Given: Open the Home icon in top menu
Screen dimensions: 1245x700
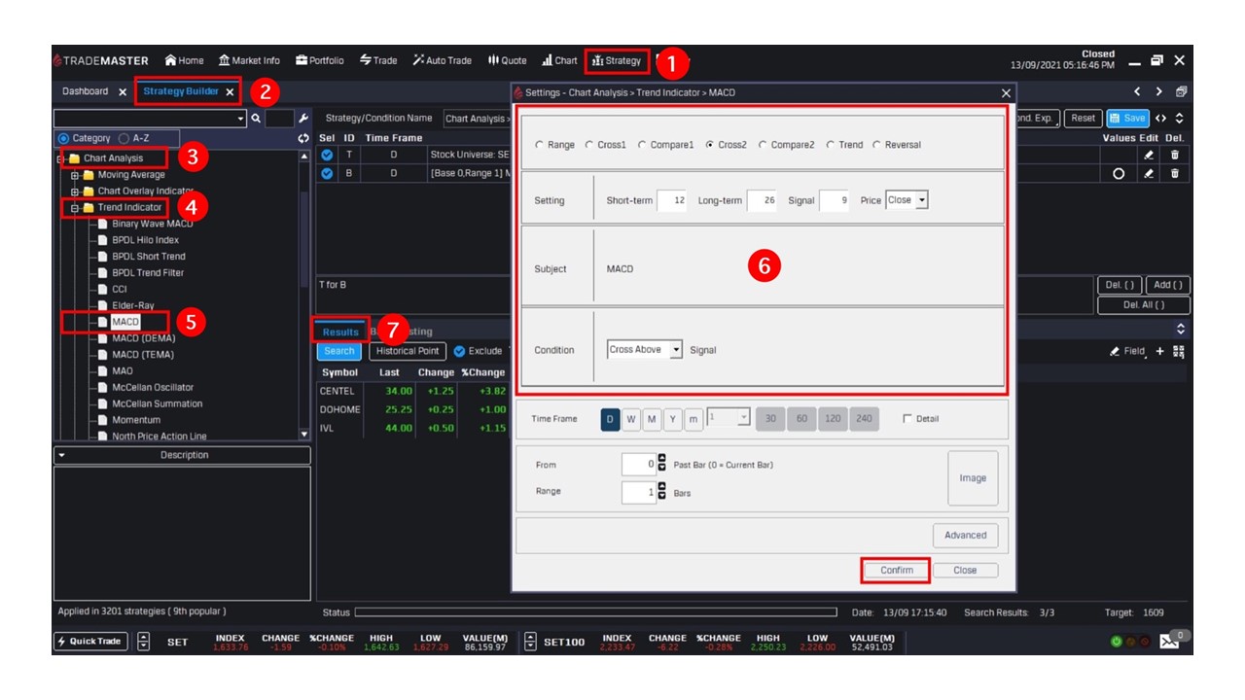Looking at the screenshot, I should (184, 60).
